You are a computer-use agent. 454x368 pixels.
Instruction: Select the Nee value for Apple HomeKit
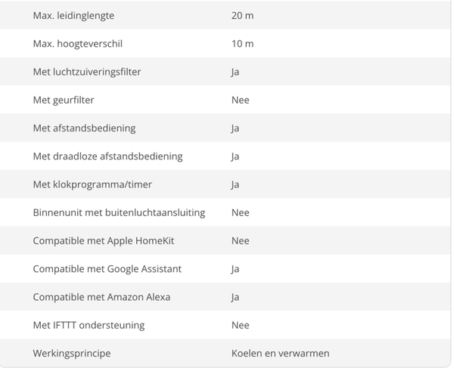(241, 241)
